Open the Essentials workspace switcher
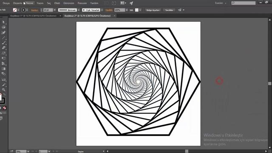 tap(221, 3)
